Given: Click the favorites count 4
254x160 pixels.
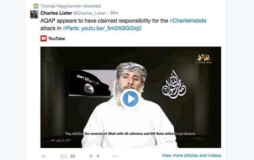Looking at the screenshot, I should pyautogui.click(x=98, y=156).
